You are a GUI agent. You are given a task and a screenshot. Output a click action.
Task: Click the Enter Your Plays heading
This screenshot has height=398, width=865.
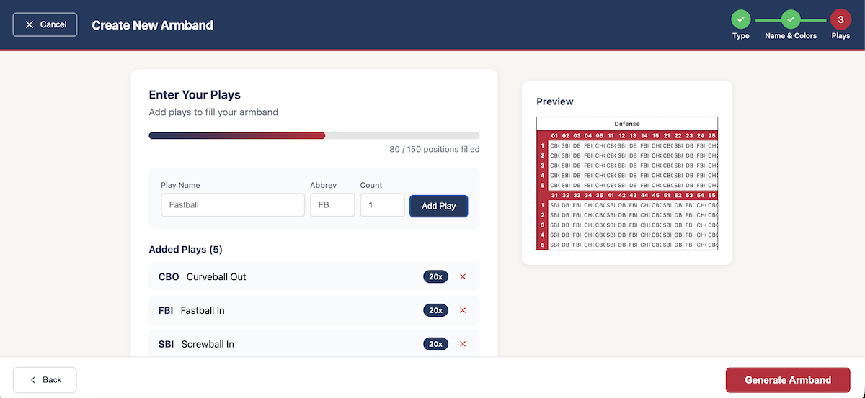(195, 94)
